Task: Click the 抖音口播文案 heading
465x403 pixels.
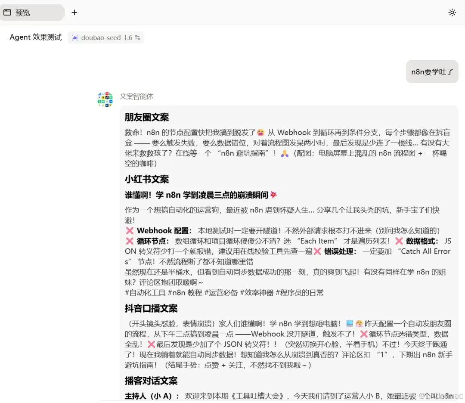Action: tap(151, 309)
